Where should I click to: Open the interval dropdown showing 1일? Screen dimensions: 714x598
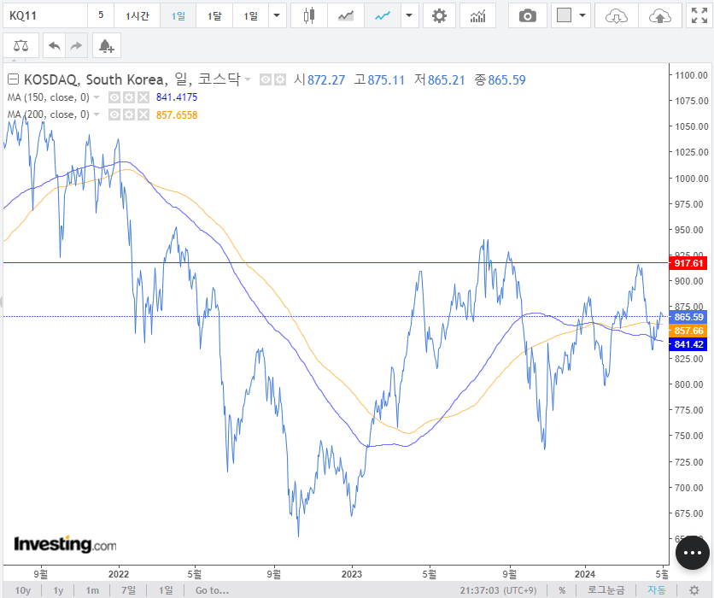[x=250, y=16]
